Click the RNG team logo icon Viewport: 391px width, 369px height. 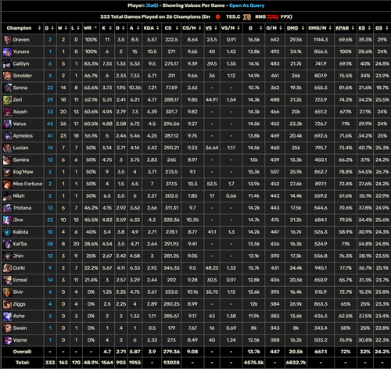pyautogui.click(x=246, y=17)
